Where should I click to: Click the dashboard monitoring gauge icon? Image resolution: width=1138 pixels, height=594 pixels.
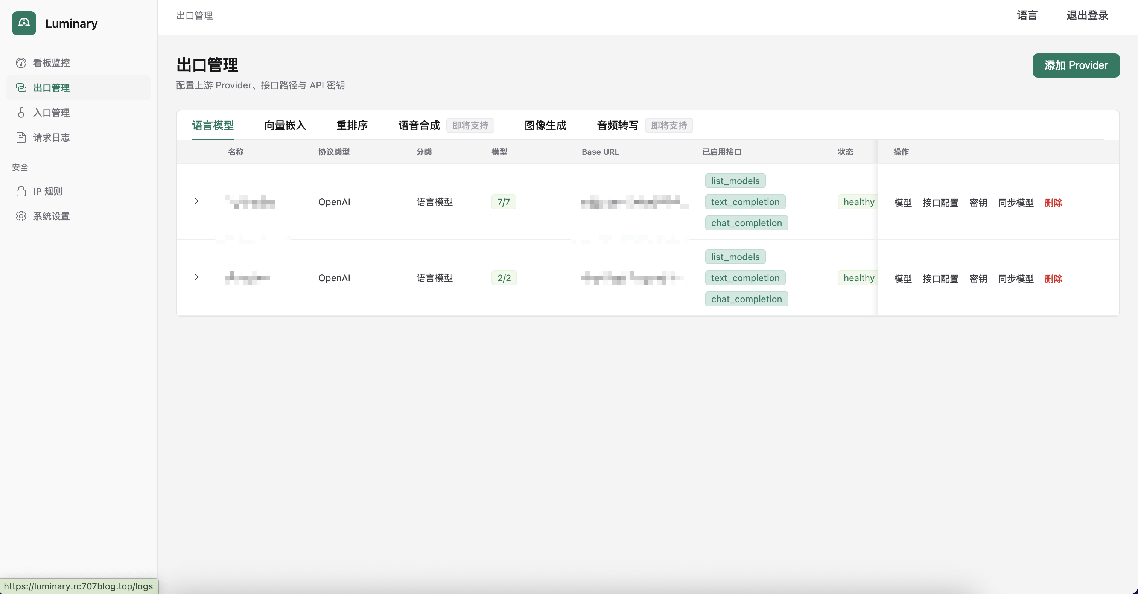click(x=21, y=63)
